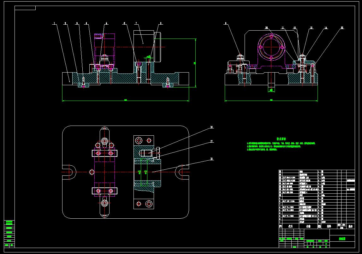Pick part balloon number 3
The image size is (362, 254).
click(77, 23)
